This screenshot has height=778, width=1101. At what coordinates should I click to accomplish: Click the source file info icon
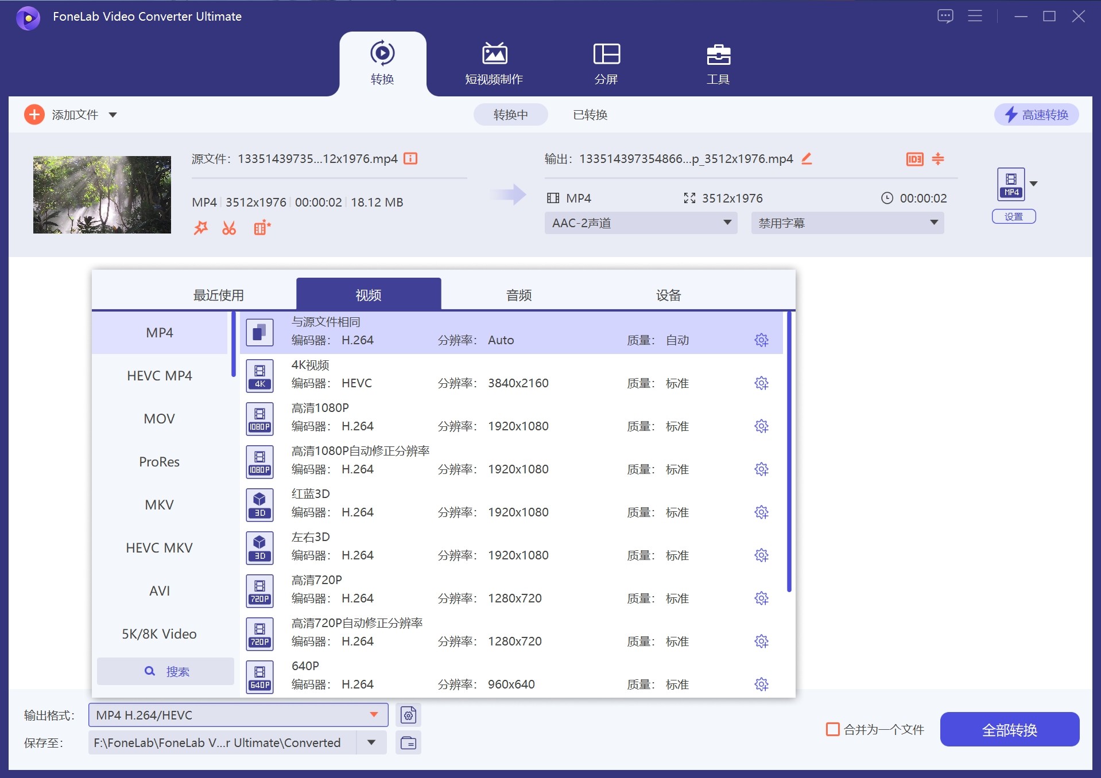[x=410, y=158]
